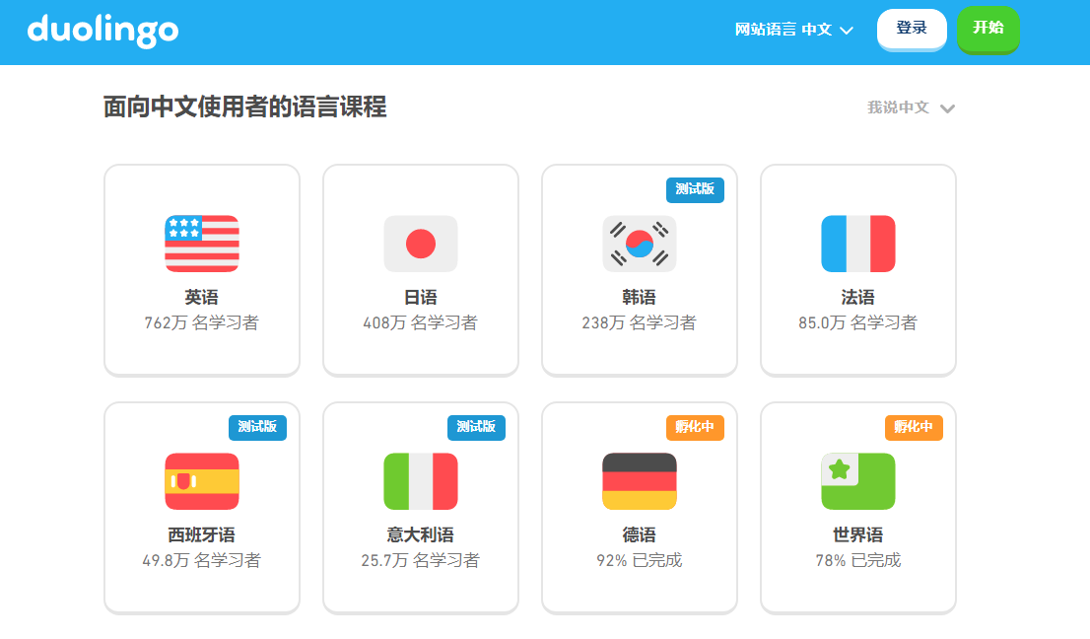Click the text 25.7万 名学习者
Image resolution: width=1090 pixels, height=639 pixels.
[x=421, y=560]
